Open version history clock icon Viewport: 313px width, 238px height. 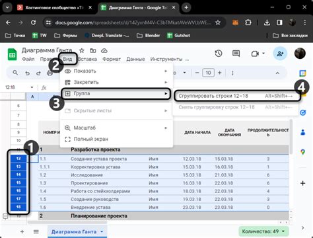coord(219,54)
